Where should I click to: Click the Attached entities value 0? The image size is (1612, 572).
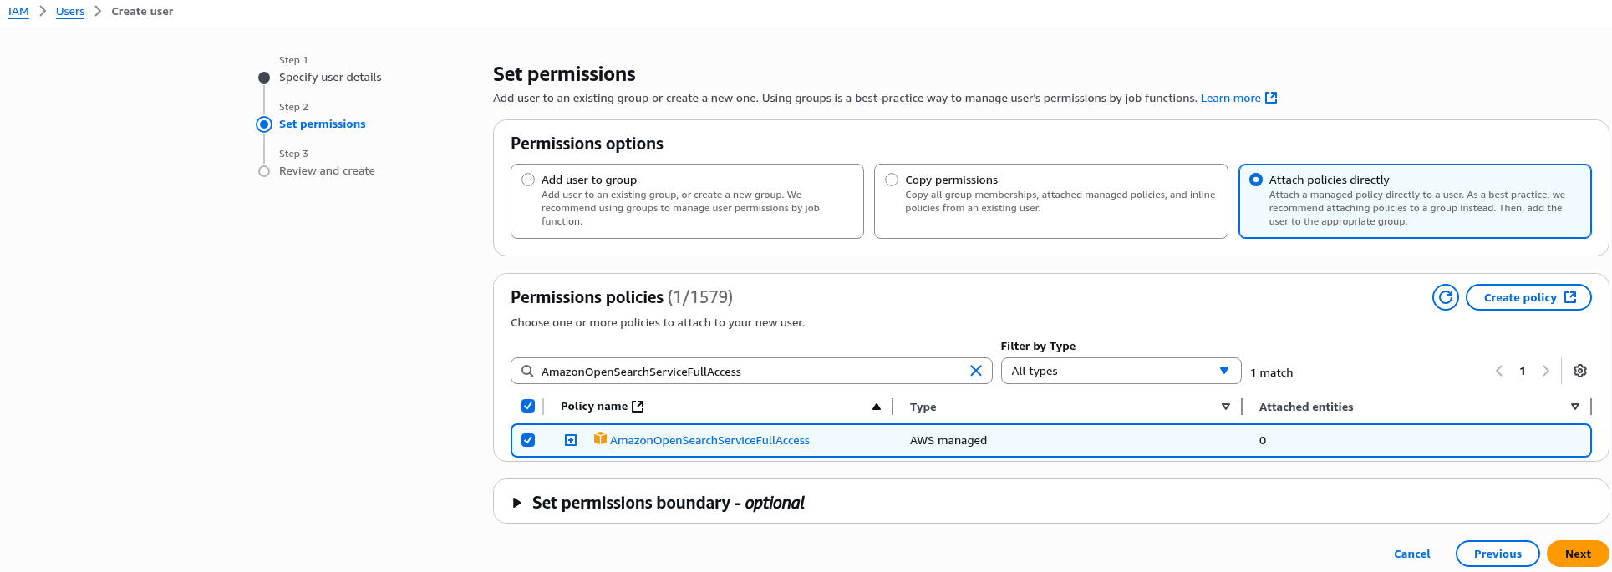[1263, 440]
